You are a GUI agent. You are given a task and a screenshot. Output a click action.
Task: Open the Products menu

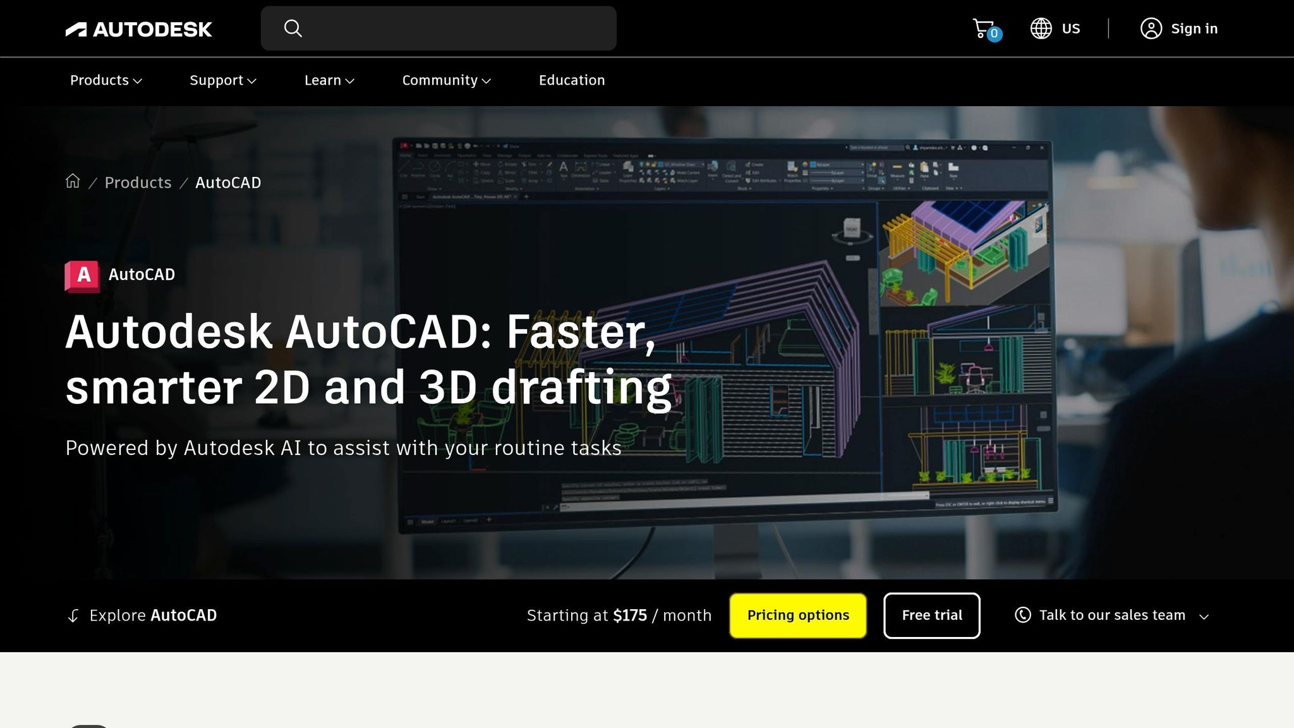pyautogui.click(x=106, y=80)
